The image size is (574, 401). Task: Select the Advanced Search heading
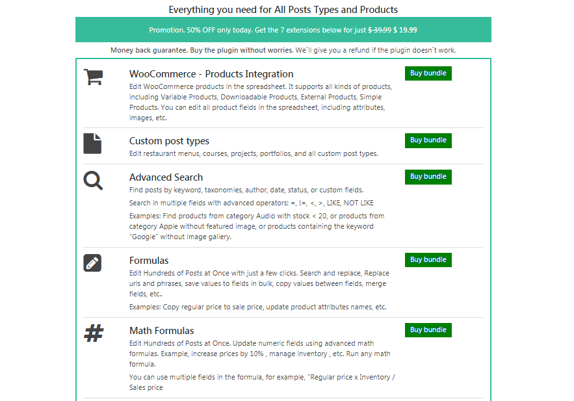tap(166, 177)
